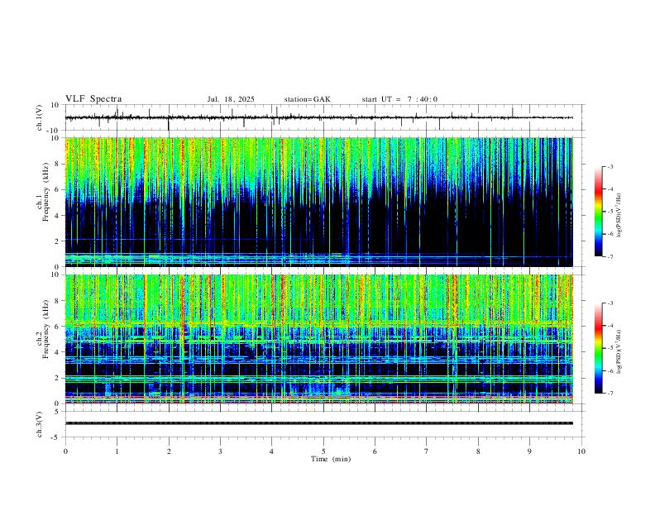Viewport: 655px width, 506px height.
Task: Click the time axis tick label "9"
Action: pyautogui.click(x=529, y=451)
